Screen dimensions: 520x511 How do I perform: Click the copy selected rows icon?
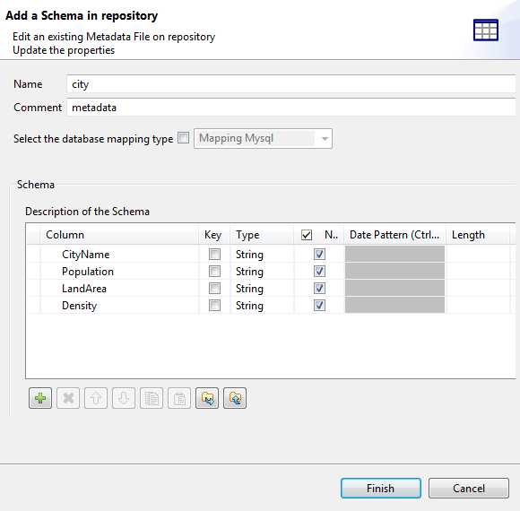[x=152, y=398]
